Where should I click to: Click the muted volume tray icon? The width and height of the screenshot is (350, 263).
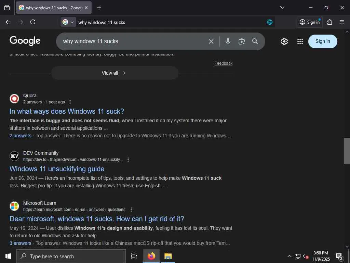tap(306, 256)
